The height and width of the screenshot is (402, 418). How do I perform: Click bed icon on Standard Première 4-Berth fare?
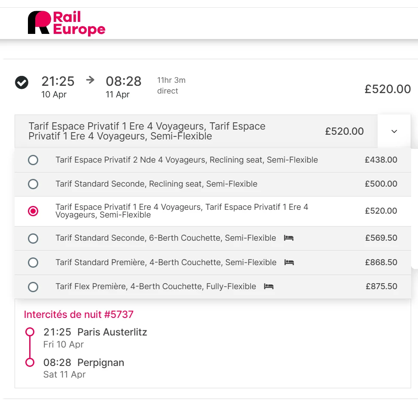pos(289,262)
